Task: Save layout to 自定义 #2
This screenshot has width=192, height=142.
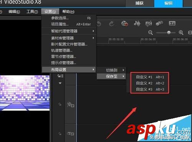Action: click(x=150, y=83)
